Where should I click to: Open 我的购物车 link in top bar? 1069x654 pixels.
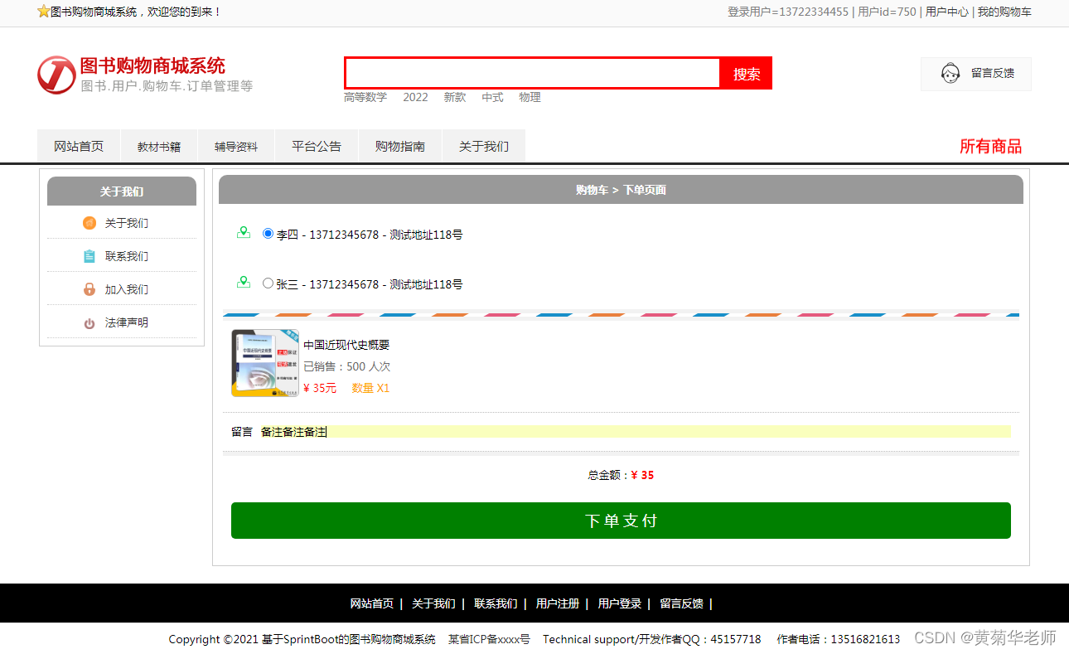point(1004,12)
